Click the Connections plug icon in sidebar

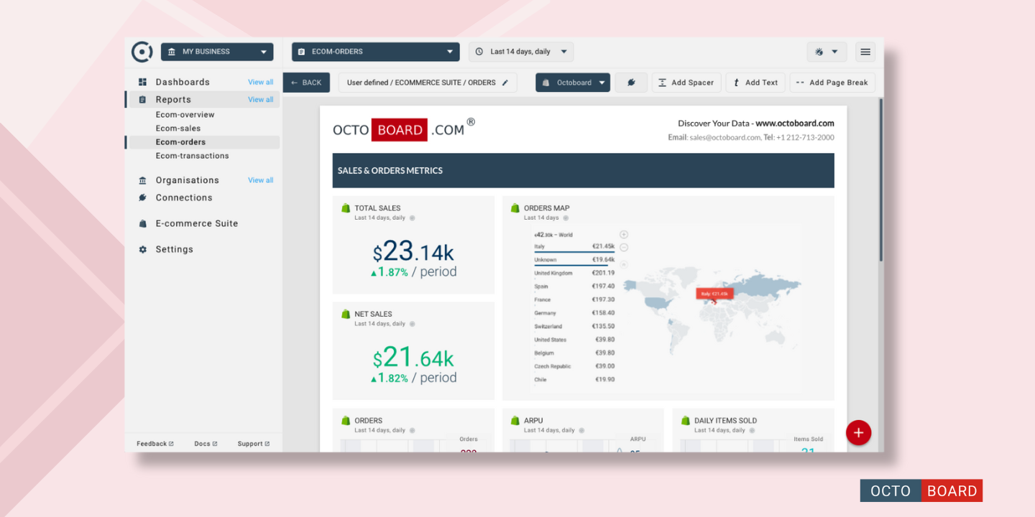coord(142,197)
